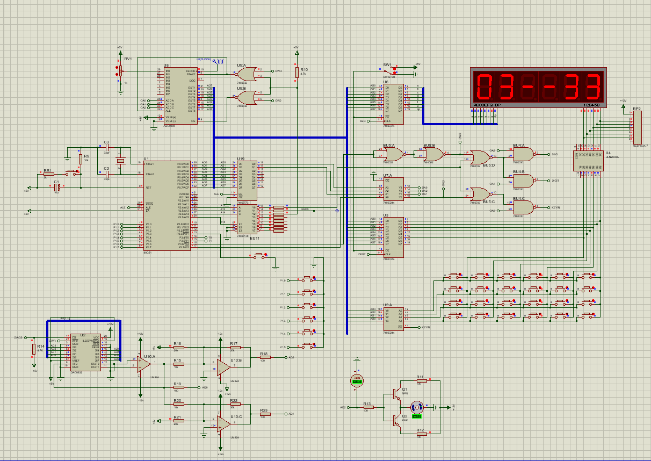This screenshot has height=461, width=651.
Task: Click the BU4:C NAND gate
Action: pyautogui.click(x=524, y=207)
